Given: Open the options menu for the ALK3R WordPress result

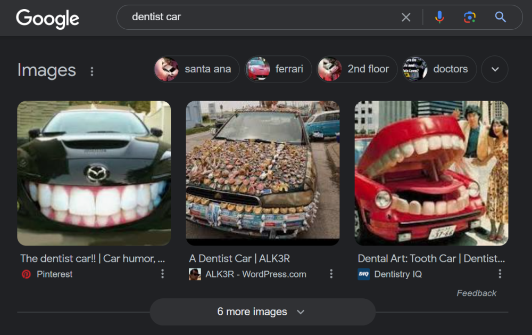Looking at the screenshot, I should pyautogui.click(x=331, y=274).
